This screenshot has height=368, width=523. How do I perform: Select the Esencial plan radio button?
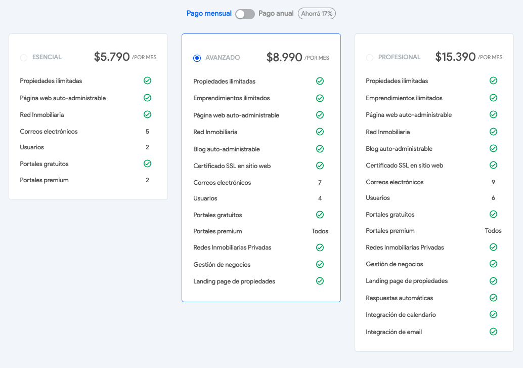(x=24, y=58)
